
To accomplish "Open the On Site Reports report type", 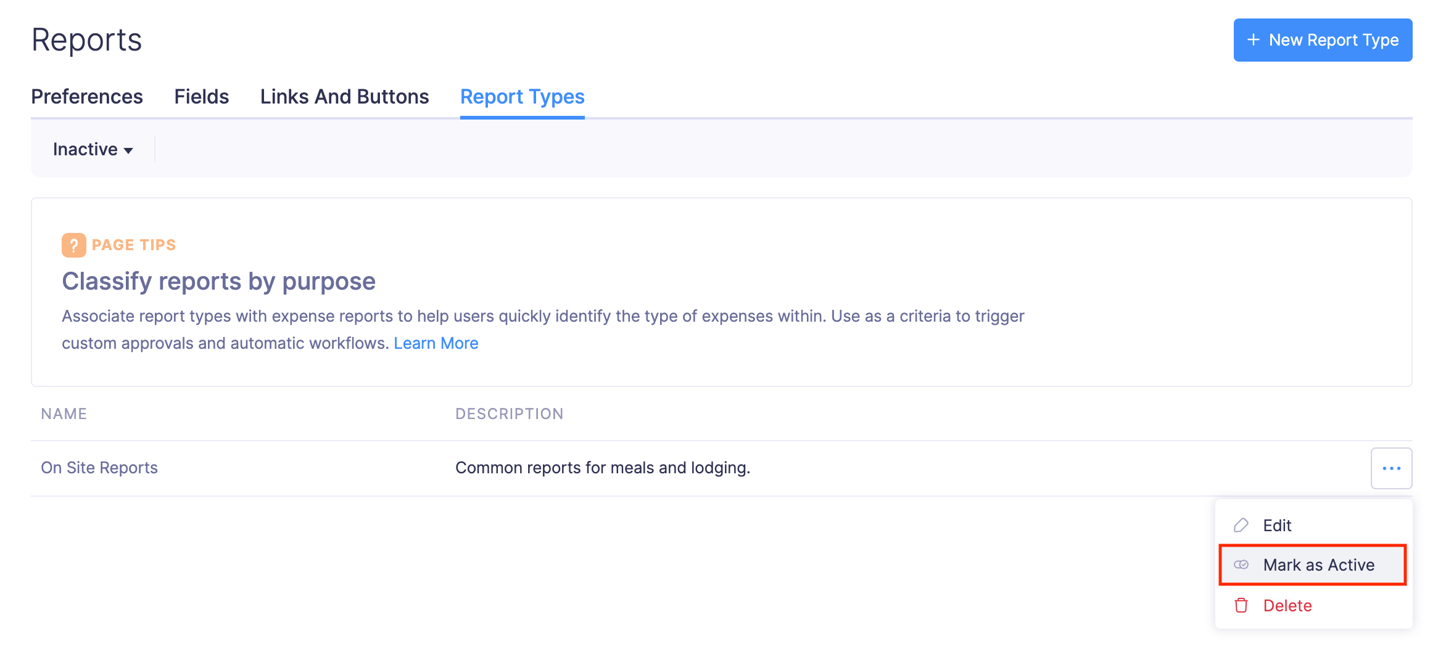I will click(99, 468).
